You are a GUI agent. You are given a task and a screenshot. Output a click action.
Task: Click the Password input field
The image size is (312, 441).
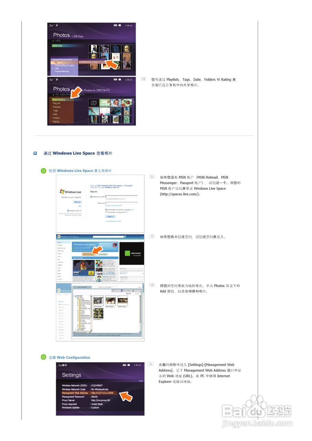click(x=122, y=203)
